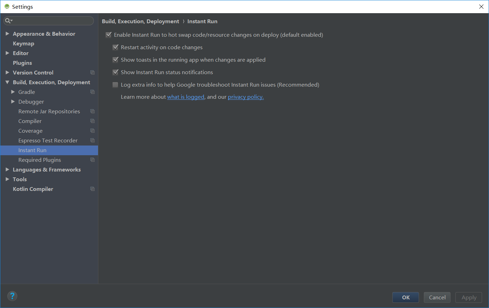Open the help question mark icon

point(12,296)
